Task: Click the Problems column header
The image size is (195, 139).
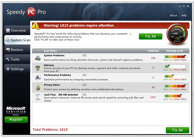Action: tap(153, 51)
